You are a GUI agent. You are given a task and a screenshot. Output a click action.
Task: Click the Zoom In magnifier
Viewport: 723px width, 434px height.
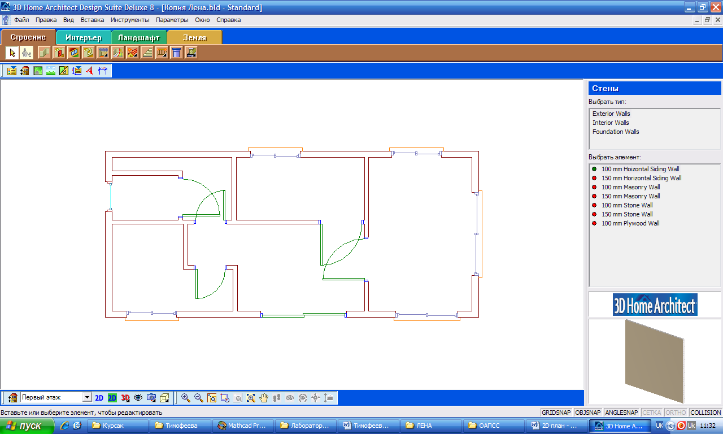(185, 398)
